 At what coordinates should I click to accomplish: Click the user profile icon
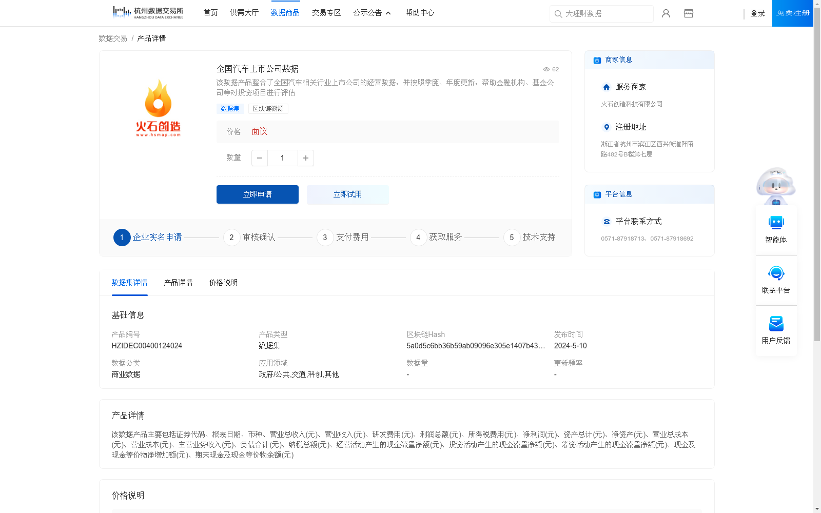pyautogui.click(x=666, y=13)
